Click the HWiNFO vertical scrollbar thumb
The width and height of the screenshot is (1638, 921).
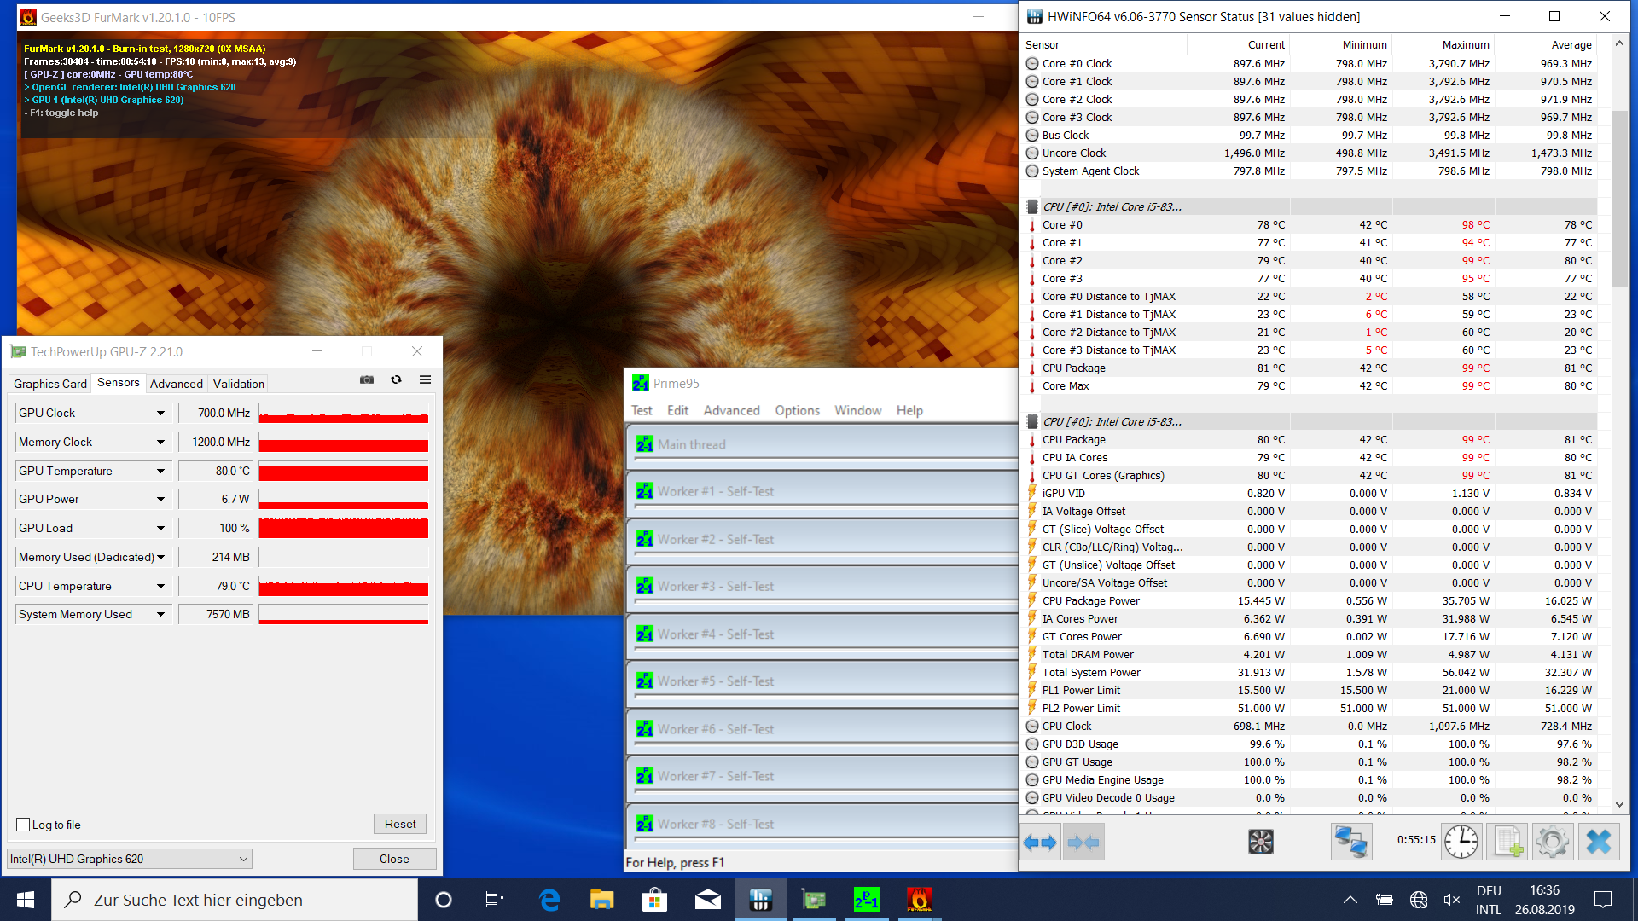[1618, 196]
